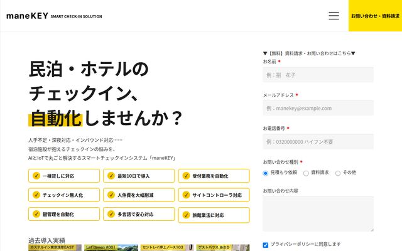This screenshot has height=251, width=402.
Task: Click the maneKEY logo
Action: click(27, 16)
